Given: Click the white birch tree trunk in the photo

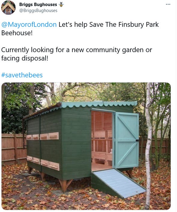Looking at the screenshot, I should coord(148,146).
